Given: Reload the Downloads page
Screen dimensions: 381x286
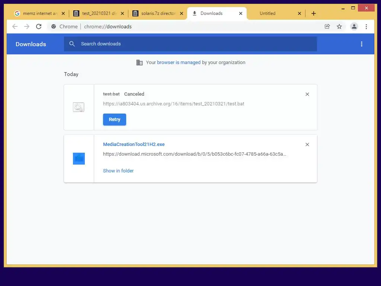Looking at the screenshot, I should [39, 26].
